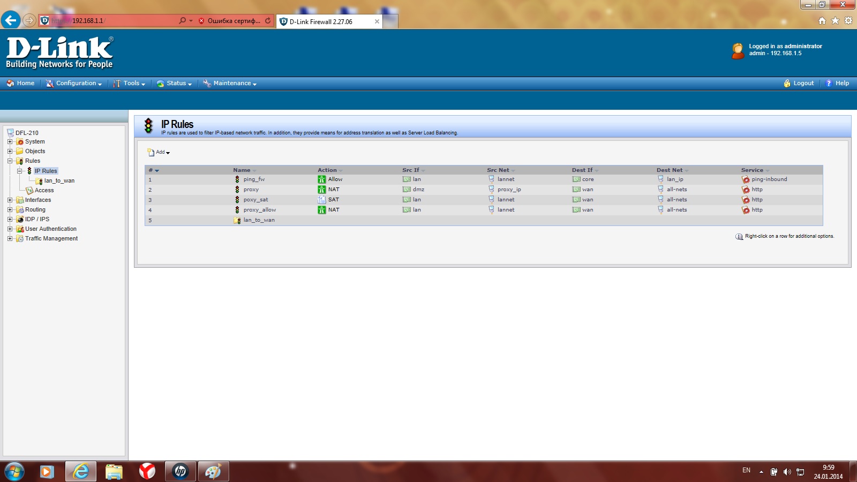Viewport: 857px width, 482px height.
Task: Sort rules by Service column
Action: pos(755,170)
